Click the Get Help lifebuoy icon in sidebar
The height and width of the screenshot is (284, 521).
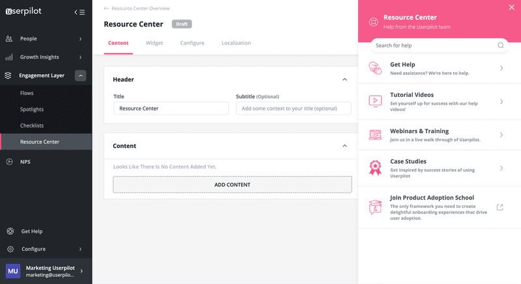(x=10, y=231)
